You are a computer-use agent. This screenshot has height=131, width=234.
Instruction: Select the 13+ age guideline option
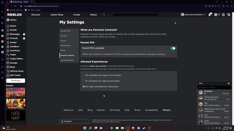click(84, 75)
